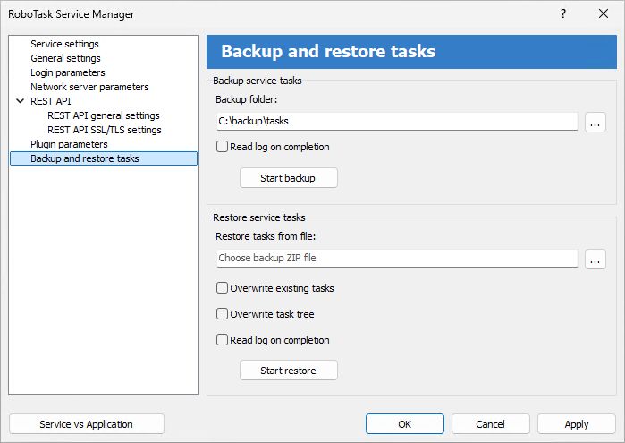Image resolution: width=625 pixels, height=443 pixels.
Task: Open REST API SSL/TLS settings
Action: 105,130
